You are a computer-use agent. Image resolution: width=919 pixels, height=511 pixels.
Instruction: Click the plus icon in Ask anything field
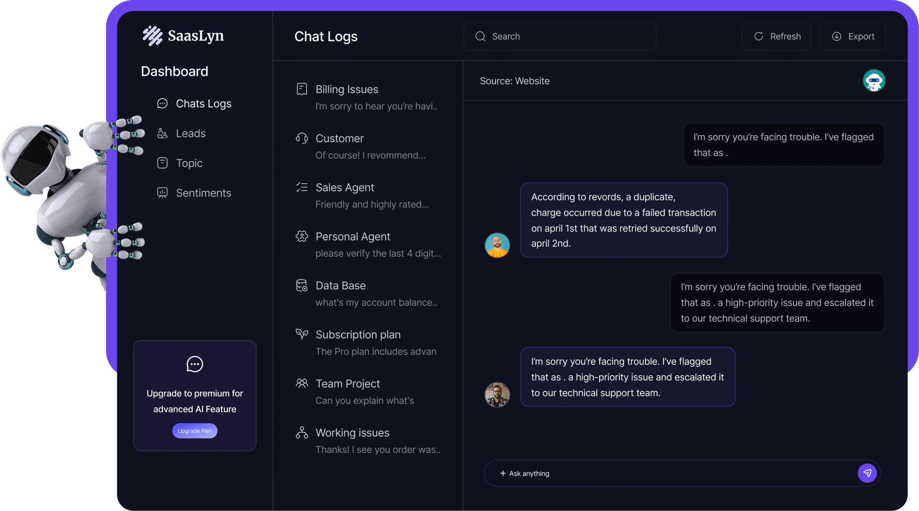503,473
